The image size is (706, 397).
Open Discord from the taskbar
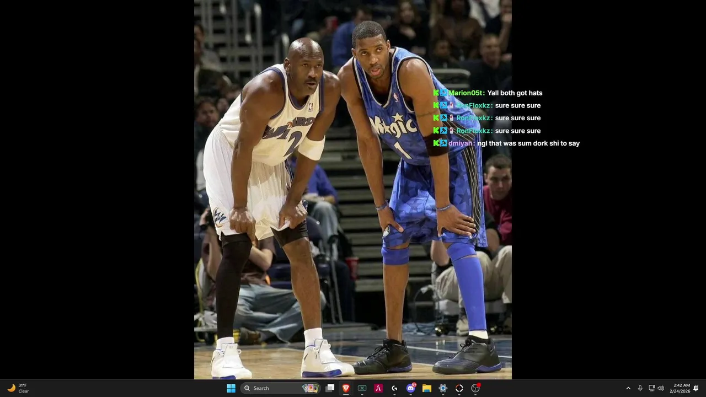410,388
